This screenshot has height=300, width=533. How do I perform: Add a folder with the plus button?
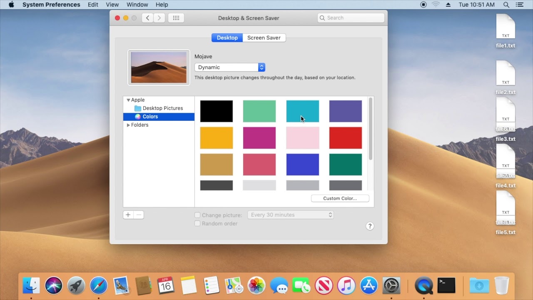(x=128, y=215)
